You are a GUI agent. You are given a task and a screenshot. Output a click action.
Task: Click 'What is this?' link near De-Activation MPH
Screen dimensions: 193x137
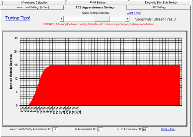click(168, 129)
